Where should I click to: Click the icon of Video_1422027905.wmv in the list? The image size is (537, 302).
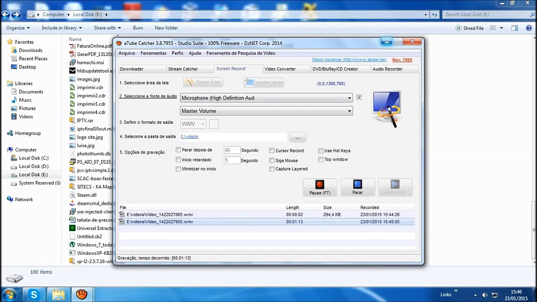(122, 222)
